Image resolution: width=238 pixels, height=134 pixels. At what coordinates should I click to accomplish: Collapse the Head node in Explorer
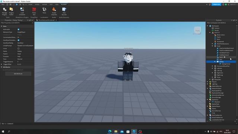[x=212, y=46]
